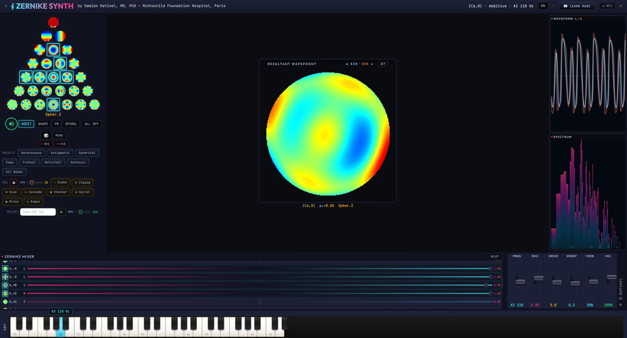Switch to the SHAPE synthesis tab
Image resolution: width=627 pixels, height=338 pixels.
43,123
